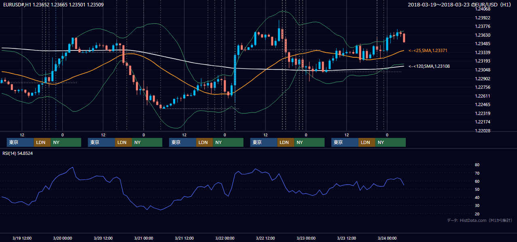
Task: Open the HistData.com data source credit
Action: tap(480, 220)
